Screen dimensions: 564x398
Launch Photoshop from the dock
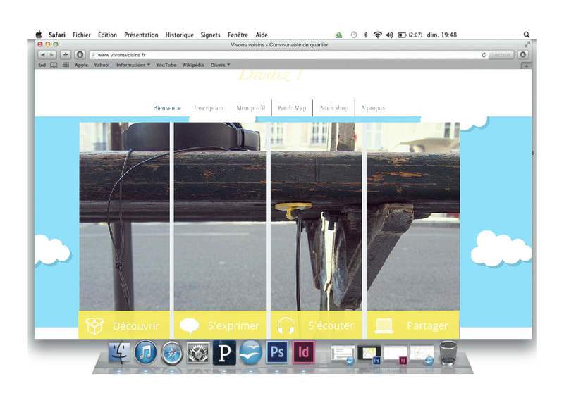[x=277, y=352]
